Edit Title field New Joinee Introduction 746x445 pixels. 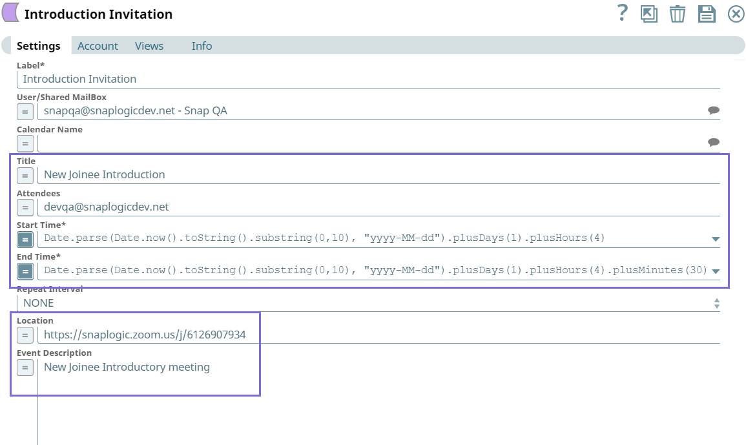[378, 174]
